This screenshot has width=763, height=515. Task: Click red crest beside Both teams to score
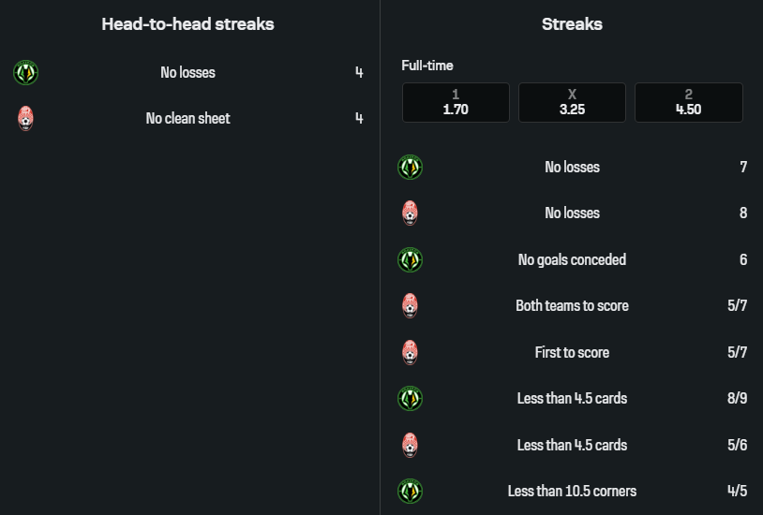click(x=410, y=306)
